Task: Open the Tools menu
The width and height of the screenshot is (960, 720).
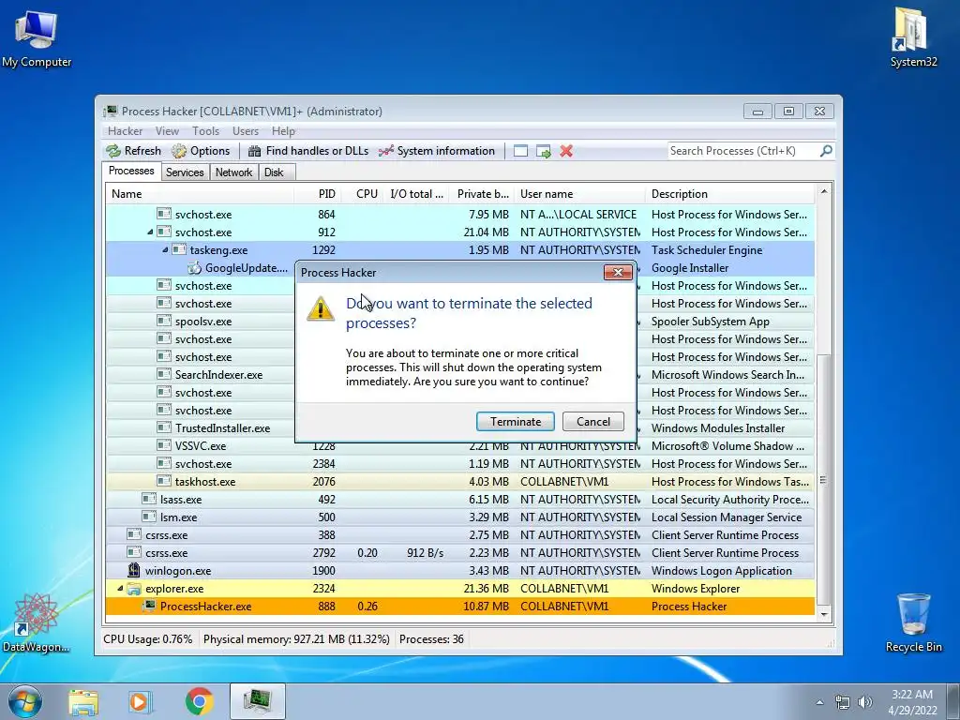Action: (205, 131)
